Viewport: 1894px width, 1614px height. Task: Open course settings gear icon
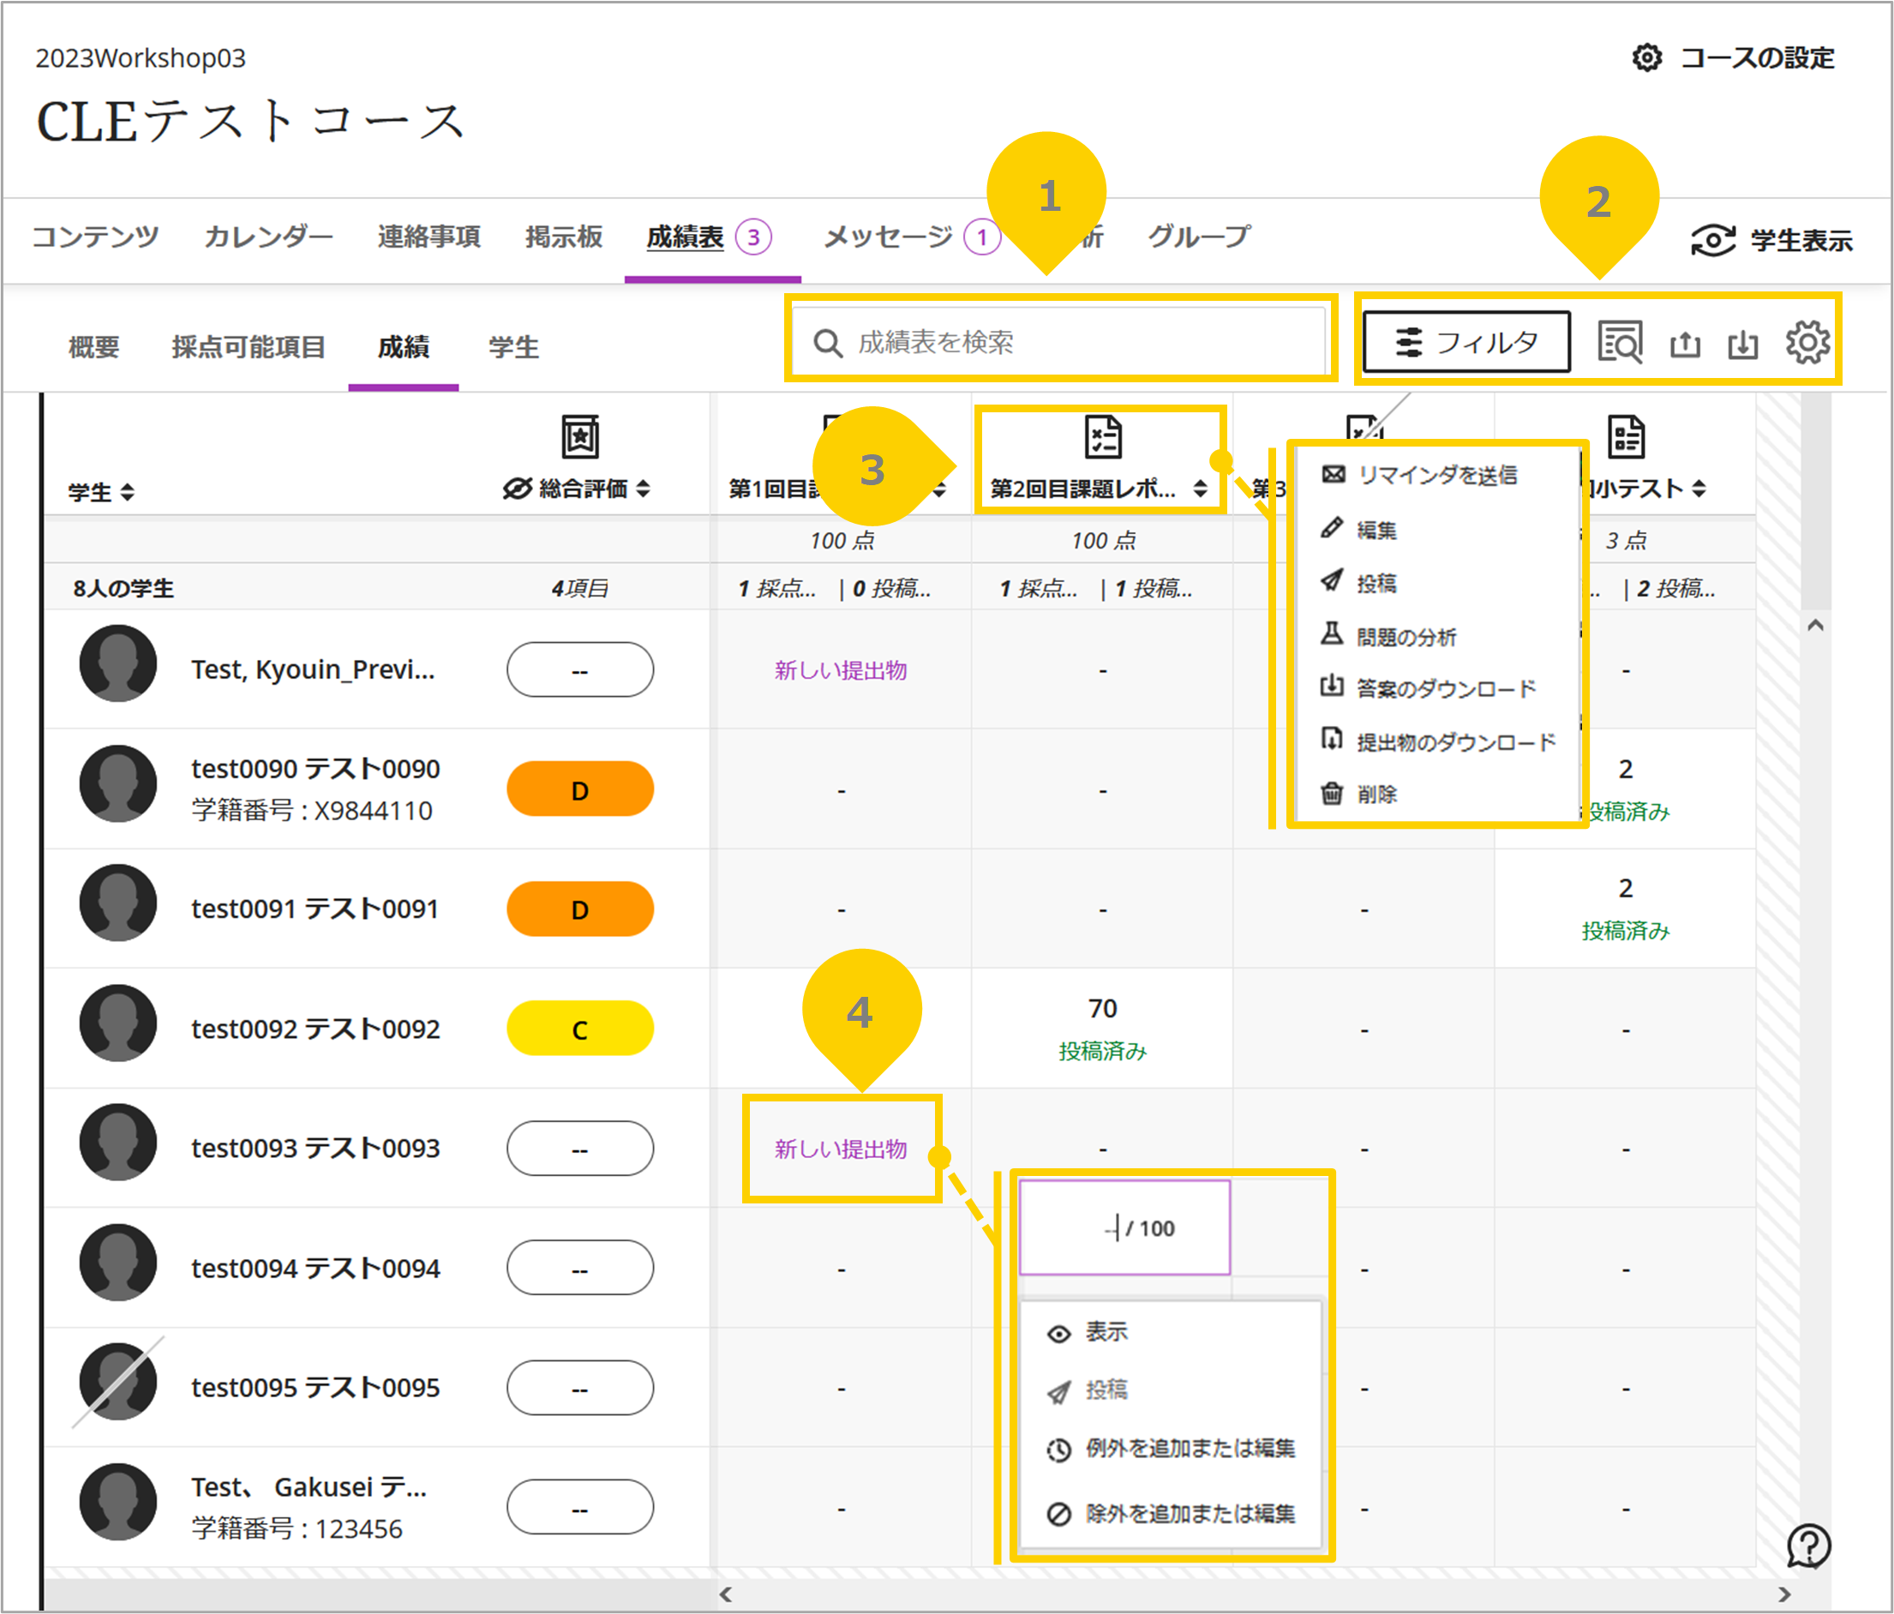pyautogui.click(x=1646, y=57)
